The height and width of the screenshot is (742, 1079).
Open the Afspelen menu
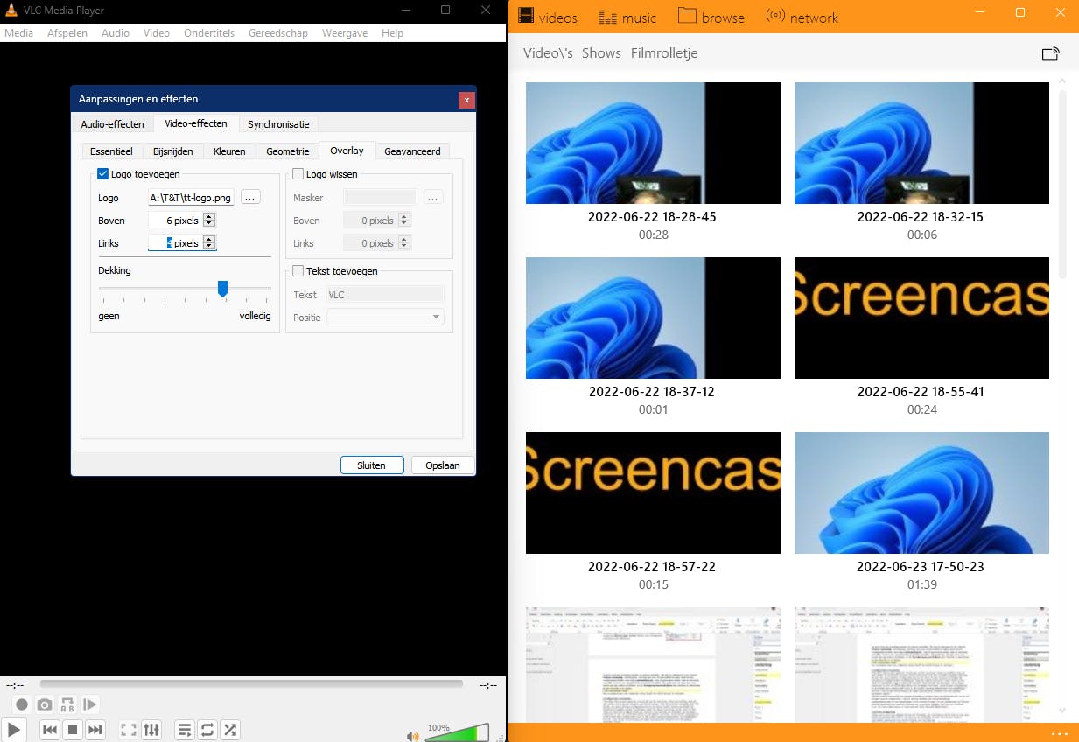68,33
